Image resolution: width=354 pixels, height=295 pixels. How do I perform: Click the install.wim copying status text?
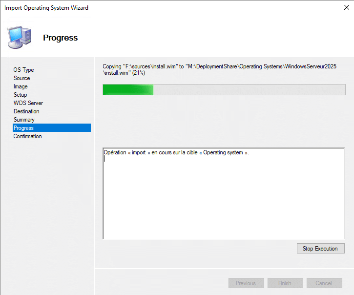point(220,69)
